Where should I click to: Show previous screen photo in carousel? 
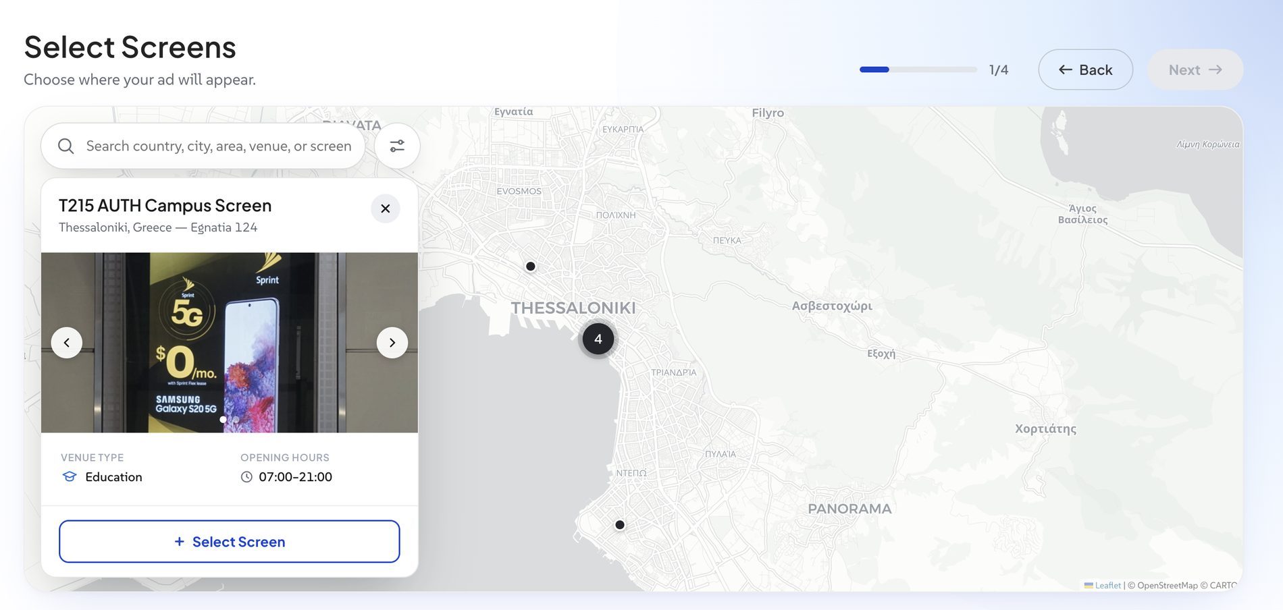(67, 343)
